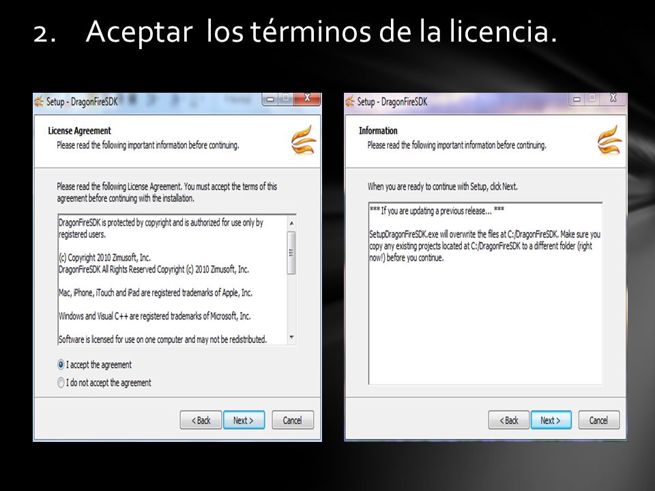Close the License Agreement setup window
655x491 pixels.
click(x=307, y=98)
